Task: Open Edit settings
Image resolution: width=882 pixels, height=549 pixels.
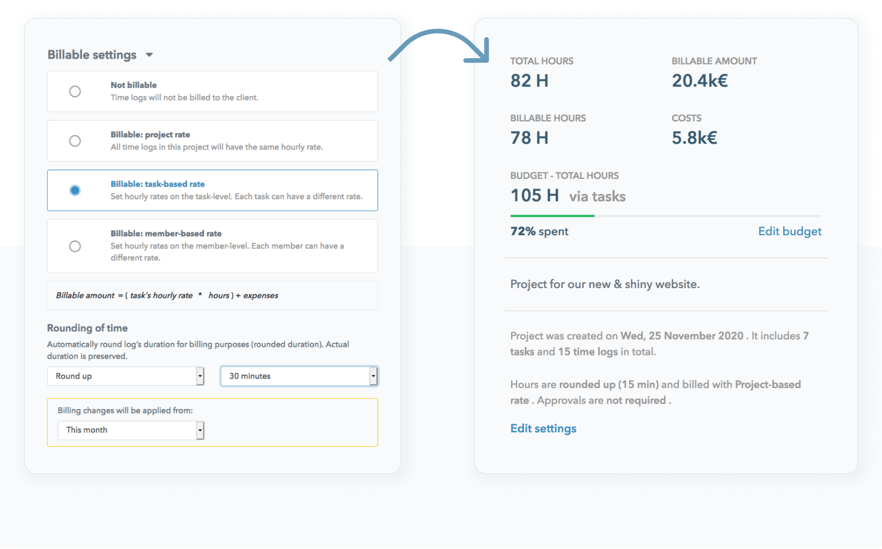Action: click(x=542, y=428)
